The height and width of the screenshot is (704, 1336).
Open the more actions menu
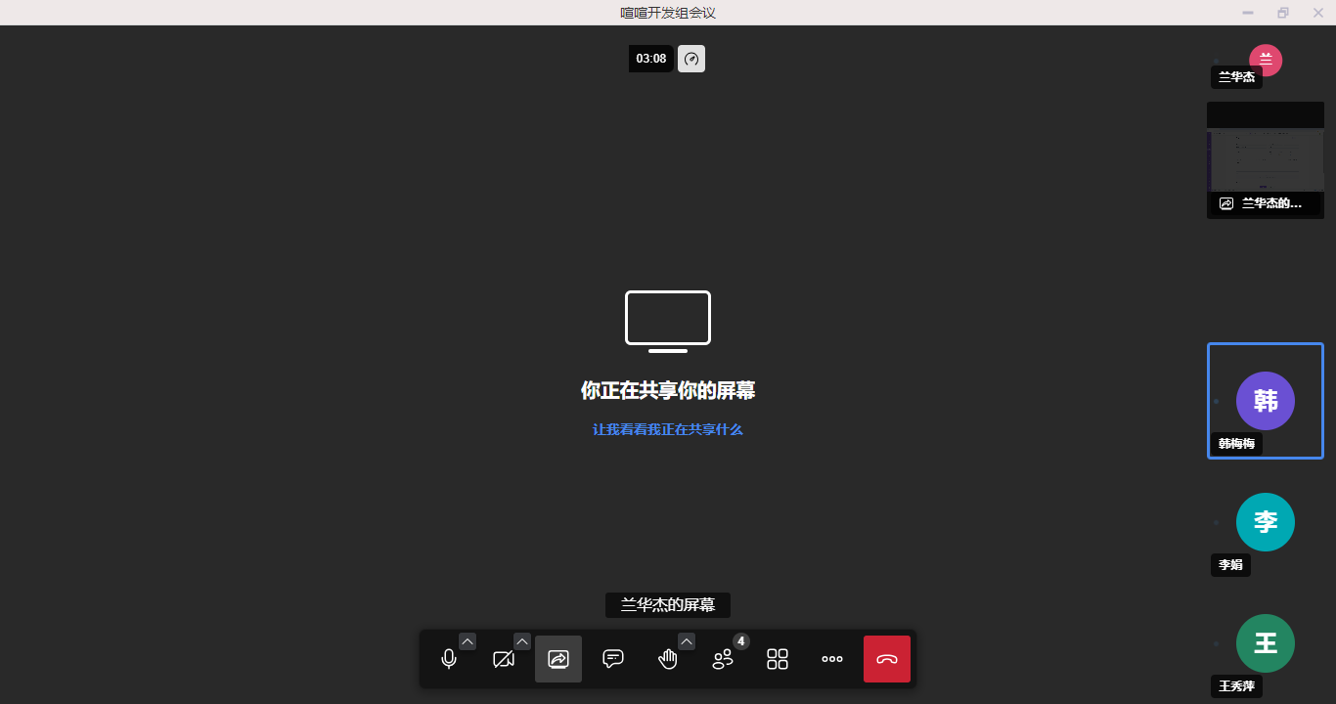pos(832,659)
